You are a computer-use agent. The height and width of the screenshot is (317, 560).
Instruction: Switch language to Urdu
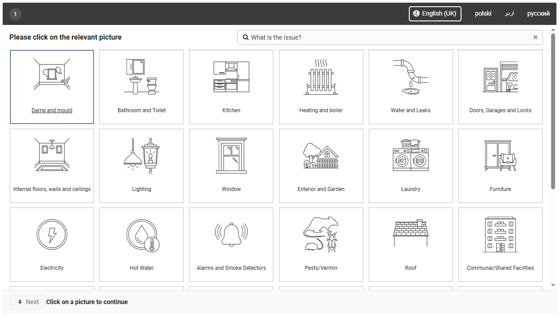[509, 13]
